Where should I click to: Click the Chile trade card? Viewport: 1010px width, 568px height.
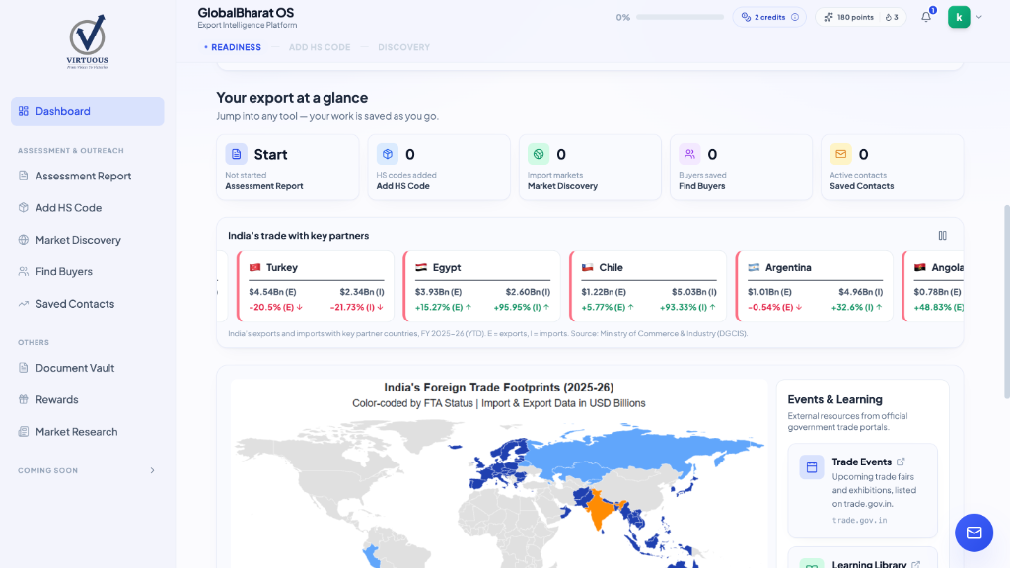pyautogui.click(x=649, y=287)
